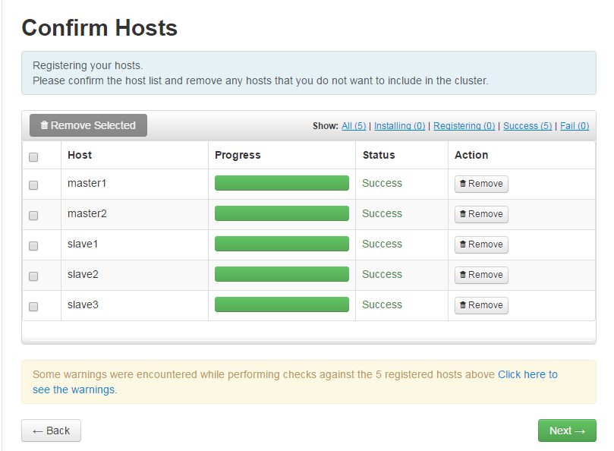
Task: Filter hosts by Success (5)
Action: click(527, 126)
